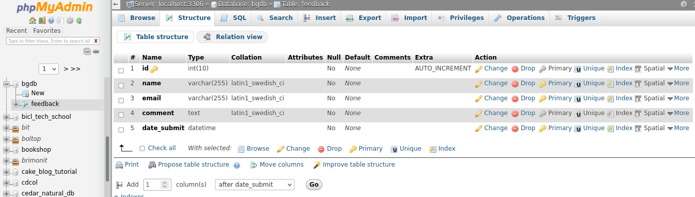Click the Drop icon in name row
Viewport: 695px width, 197px height.
(x=515, y=83)
